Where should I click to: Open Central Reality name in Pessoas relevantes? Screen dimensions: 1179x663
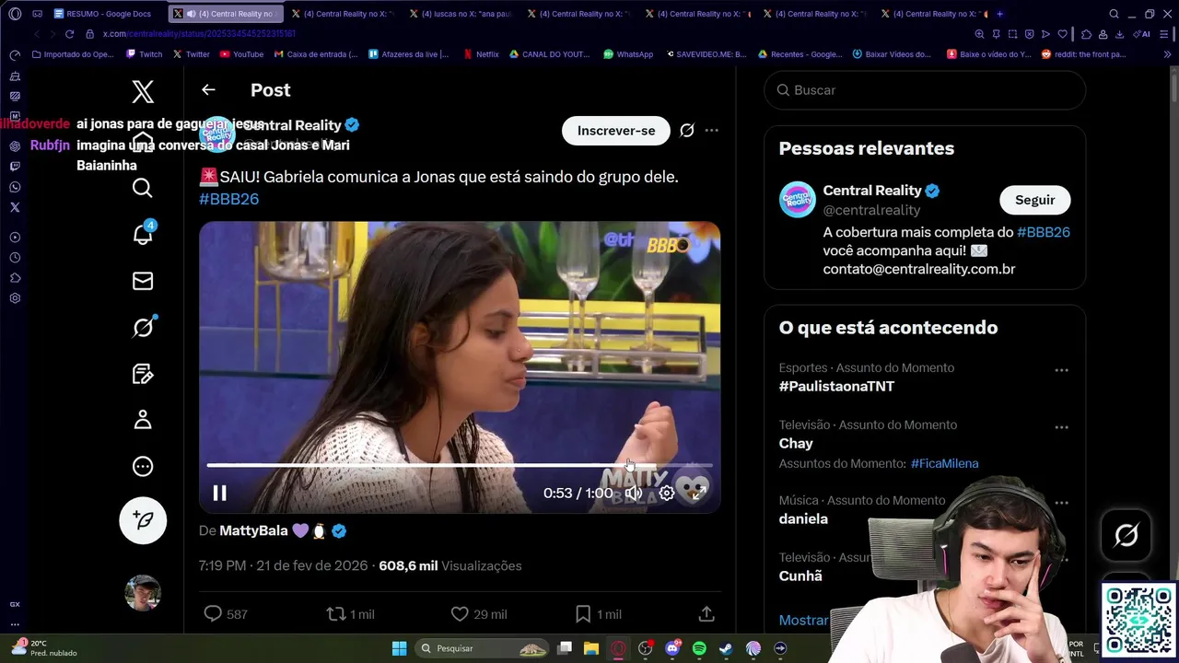click(872, 191)
